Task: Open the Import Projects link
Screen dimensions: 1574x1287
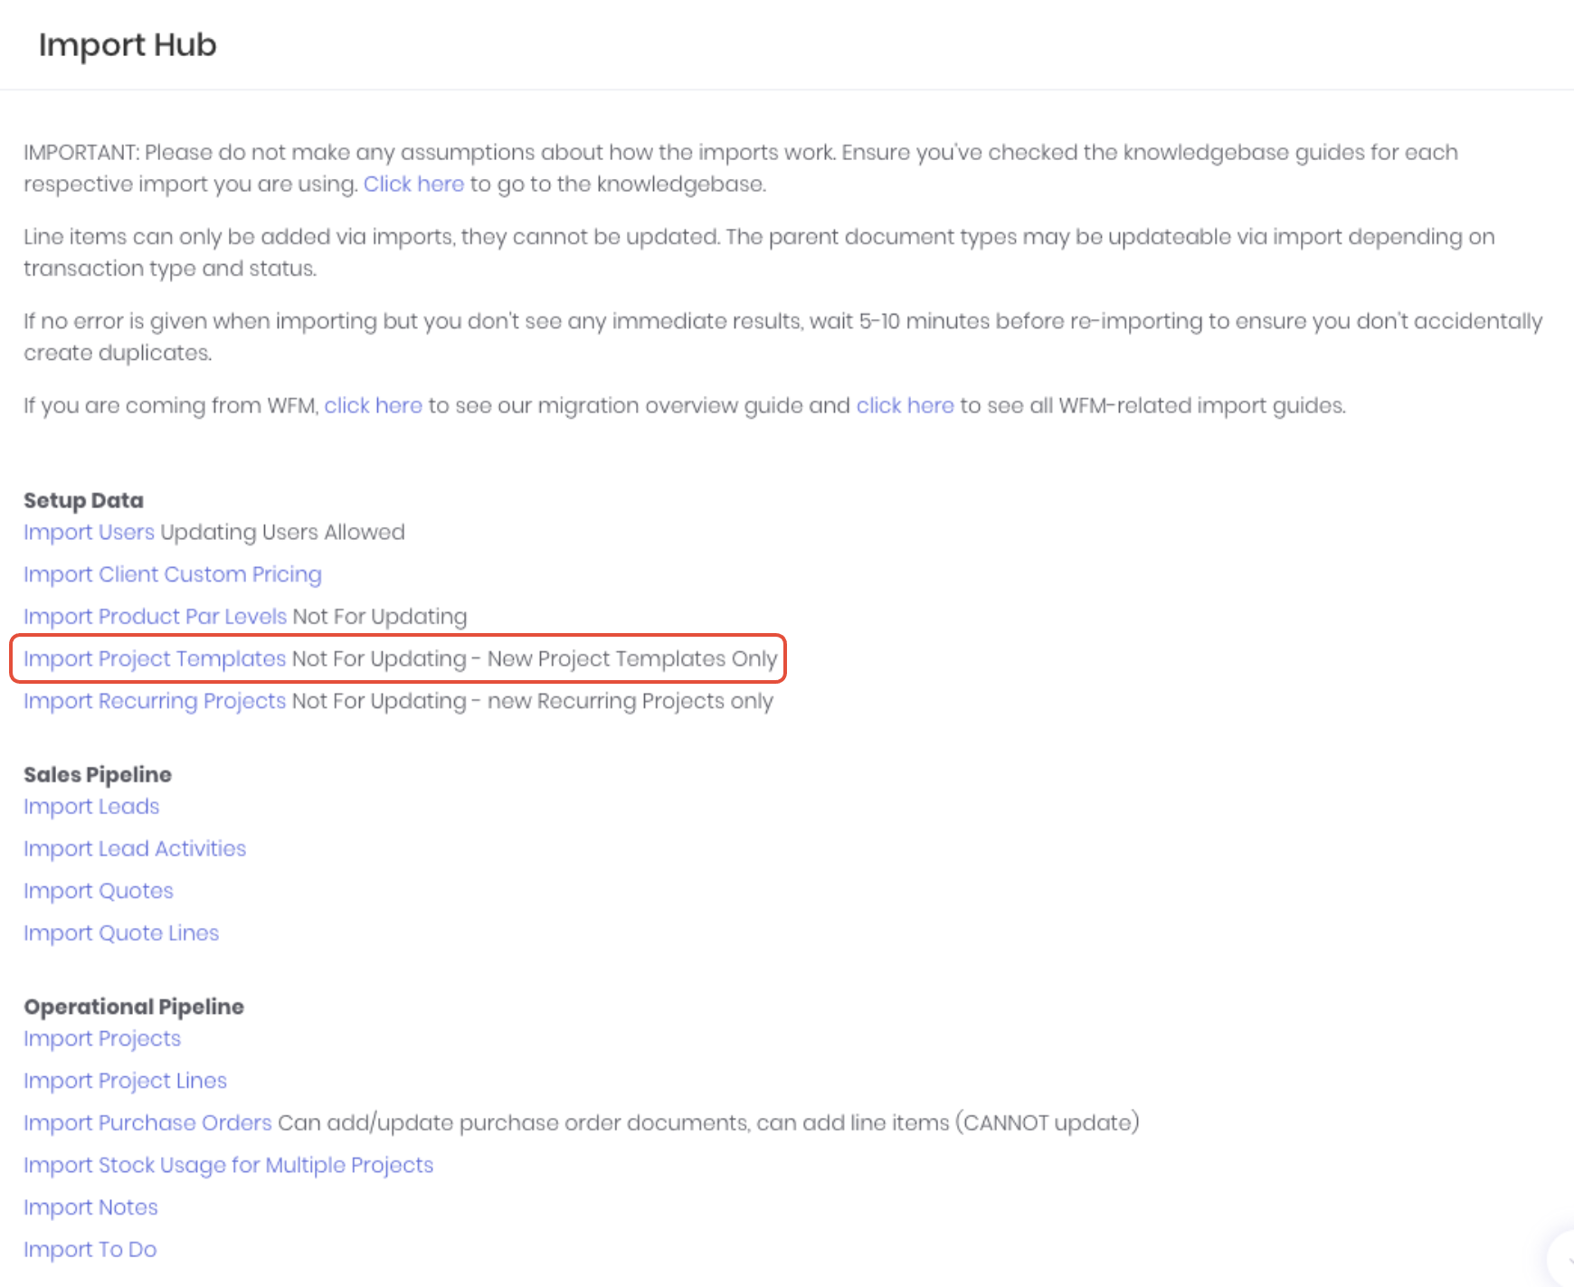Action: coord(102,1038)
